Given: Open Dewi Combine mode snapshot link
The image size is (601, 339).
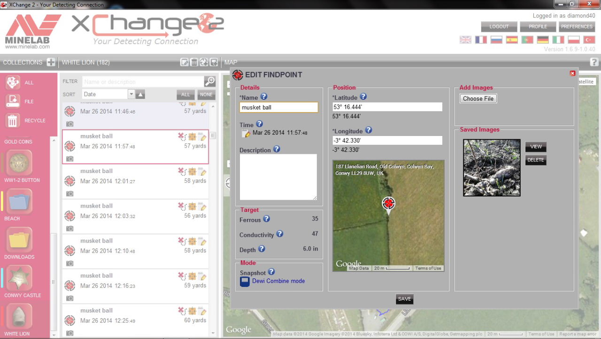Looking at the screenshot, I should (x=278, y=281).
